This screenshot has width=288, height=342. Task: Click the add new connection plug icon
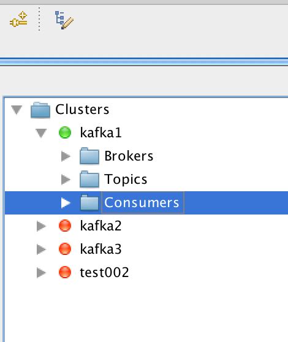click(x=18, y=20)
